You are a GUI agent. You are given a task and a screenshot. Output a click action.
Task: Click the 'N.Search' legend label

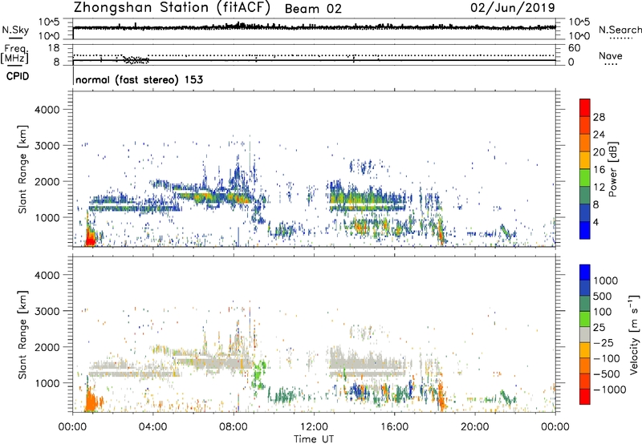click(620, 30)
